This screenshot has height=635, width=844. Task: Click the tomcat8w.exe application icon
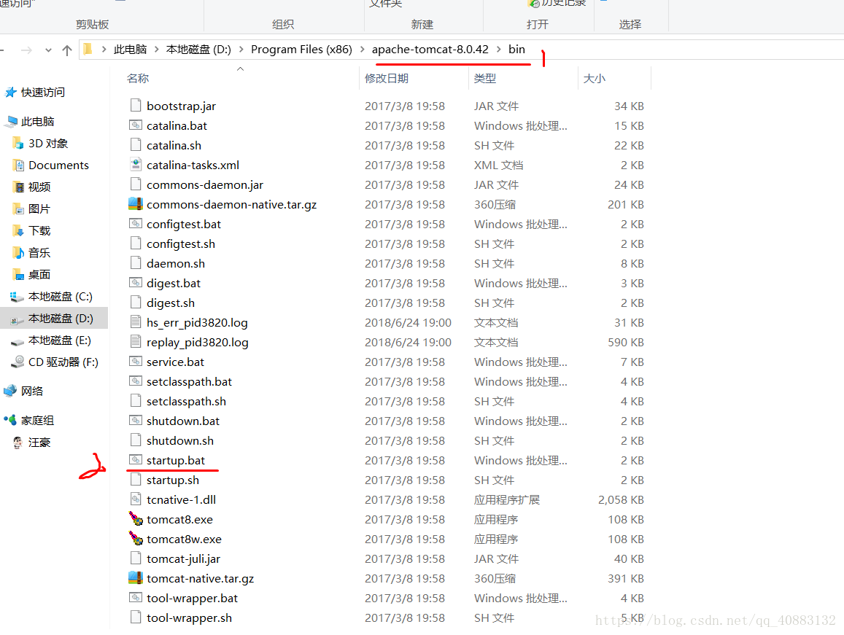(x=136, y=539)
